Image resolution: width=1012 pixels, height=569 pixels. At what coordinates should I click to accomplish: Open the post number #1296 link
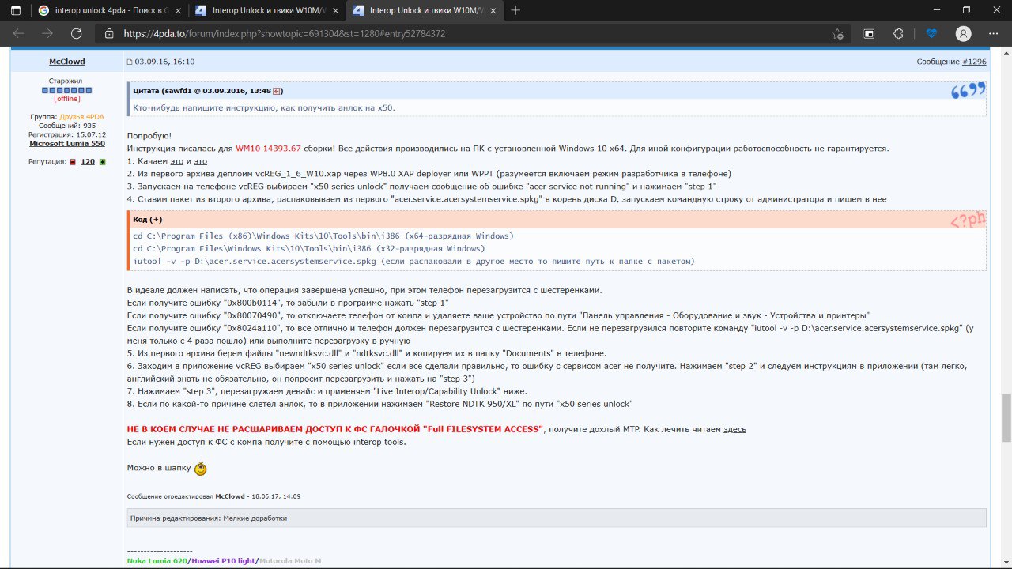974,62
